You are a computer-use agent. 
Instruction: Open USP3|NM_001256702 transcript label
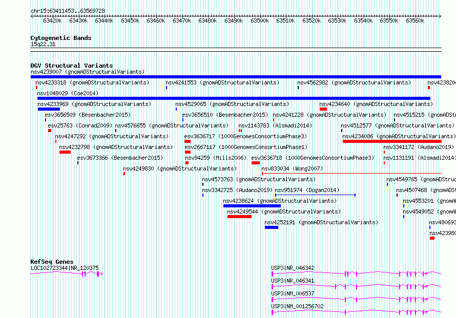[x=297, y=306]
